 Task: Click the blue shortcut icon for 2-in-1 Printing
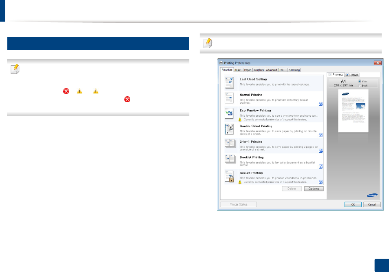click(x=321, y=151)
